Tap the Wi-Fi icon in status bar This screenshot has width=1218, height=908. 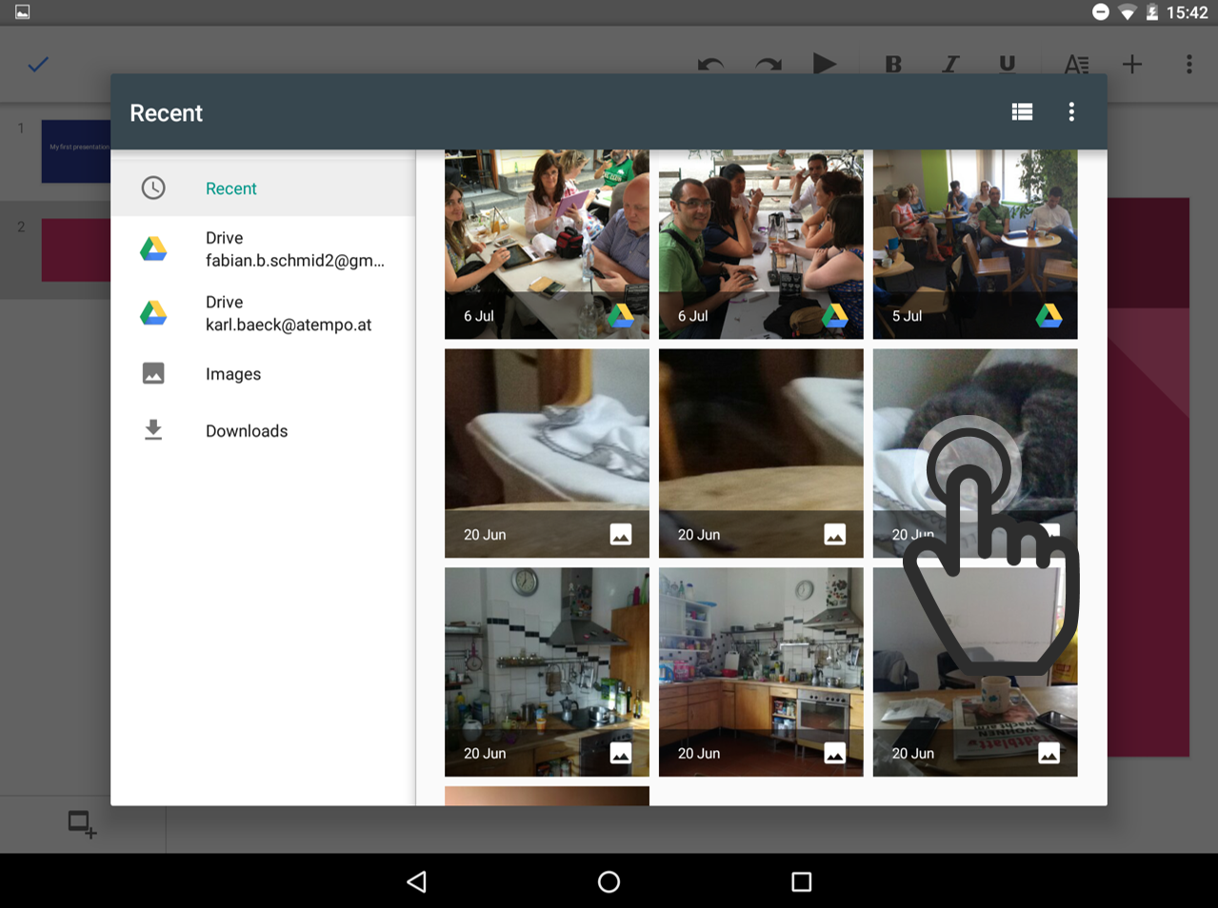pos(1128,12)
